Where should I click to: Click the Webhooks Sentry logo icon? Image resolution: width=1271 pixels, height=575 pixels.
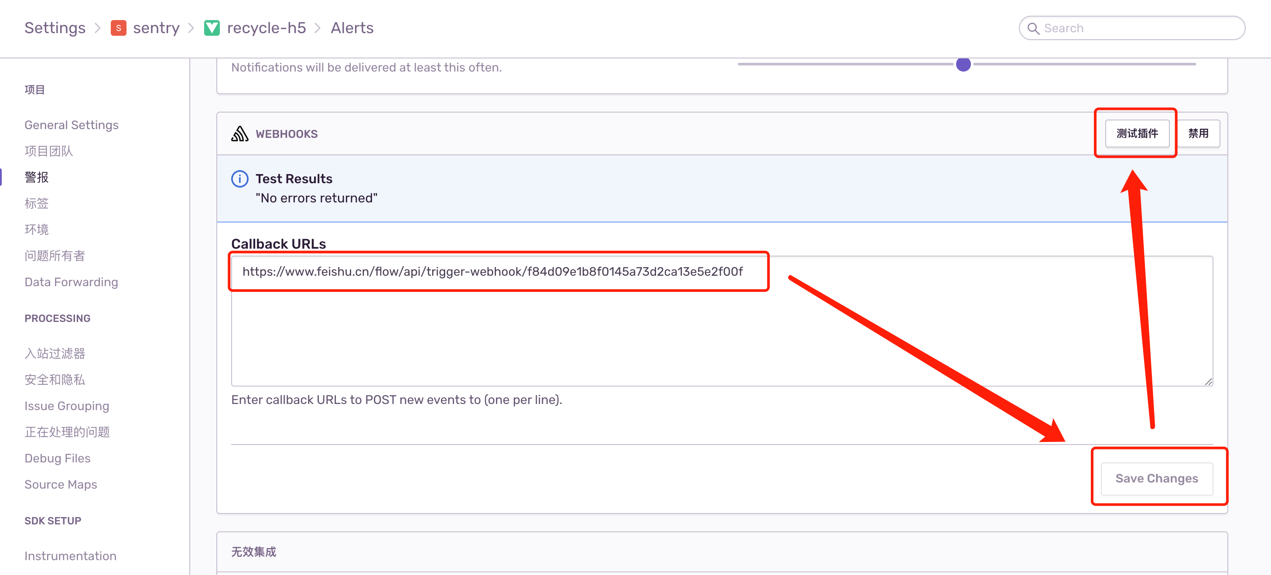[x=240, y=134]
